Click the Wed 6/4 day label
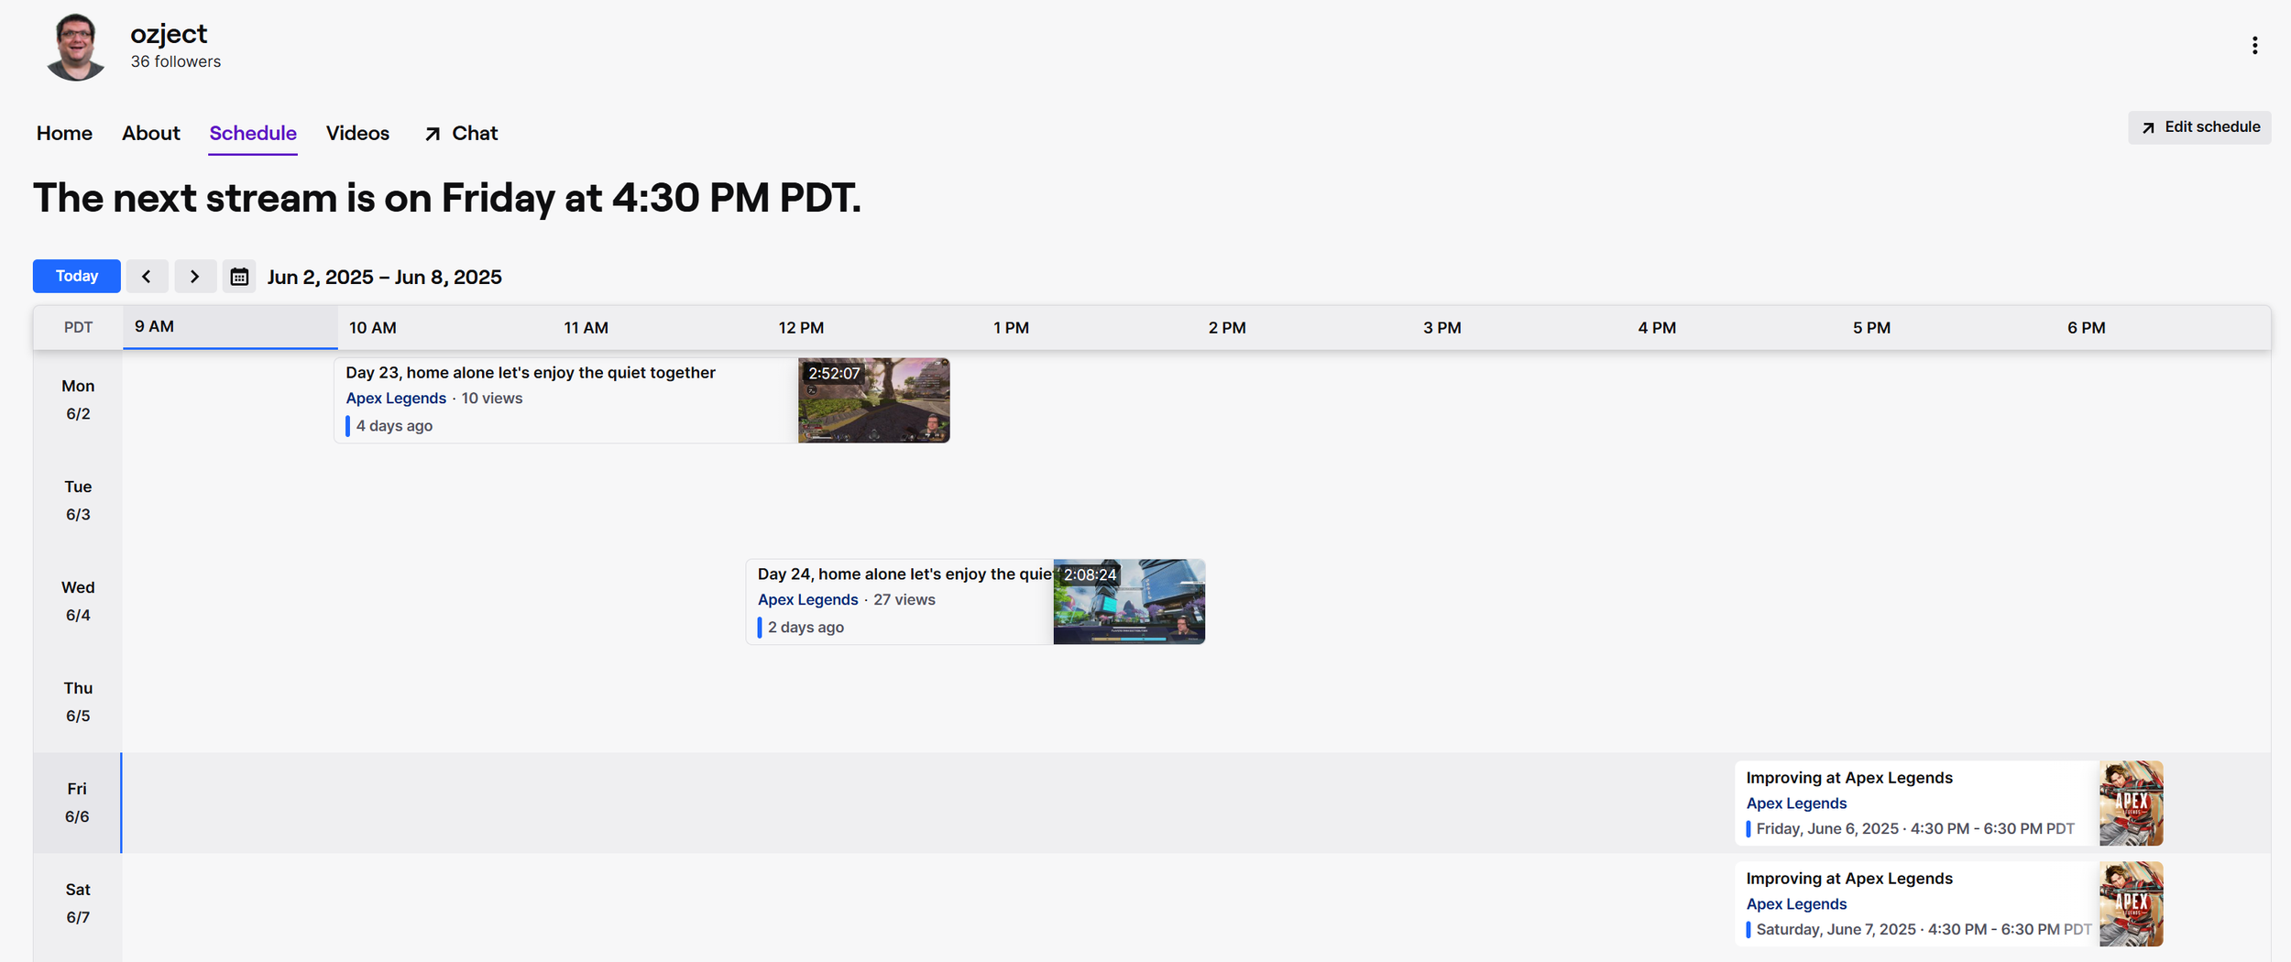 click(x=78, y=602)
